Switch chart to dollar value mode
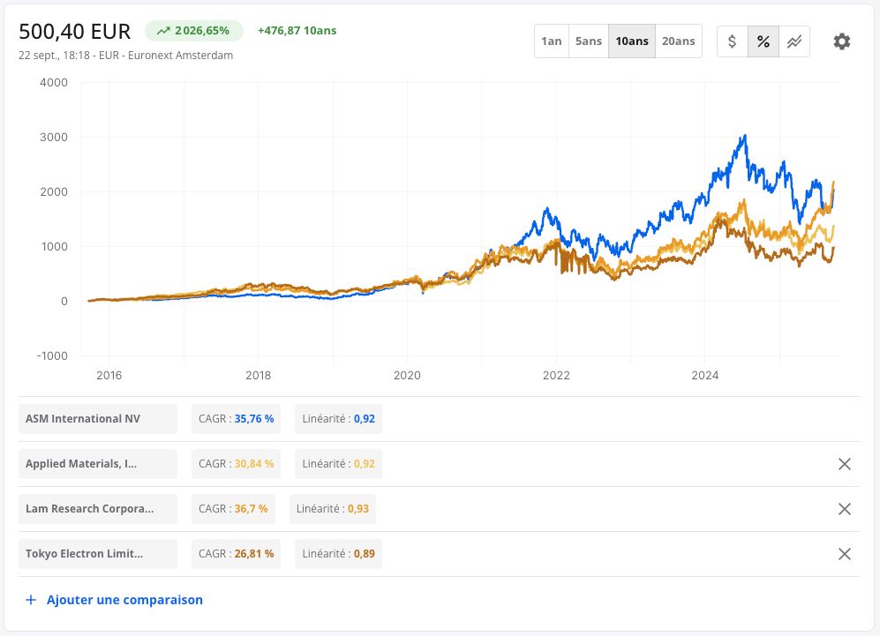The height and width of the screenshot is (636, 880). click(x=733, y=41)
